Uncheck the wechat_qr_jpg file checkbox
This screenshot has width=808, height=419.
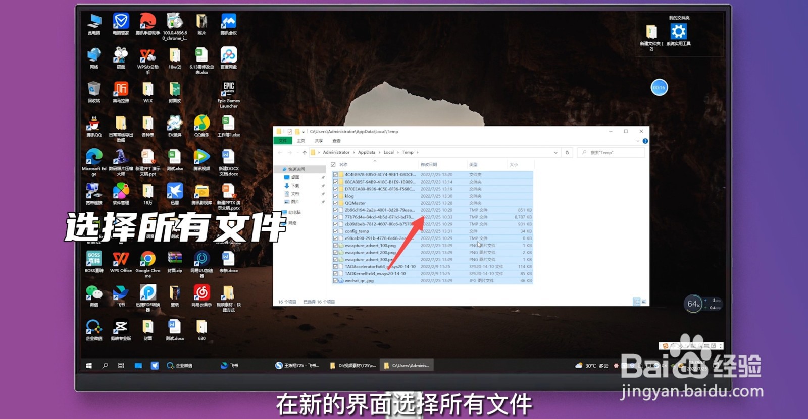pyautogui.click(x=335, y=280)
